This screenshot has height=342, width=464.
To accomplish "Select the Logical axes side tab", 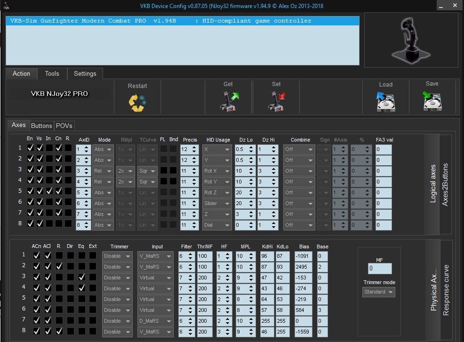I will 432,184.
